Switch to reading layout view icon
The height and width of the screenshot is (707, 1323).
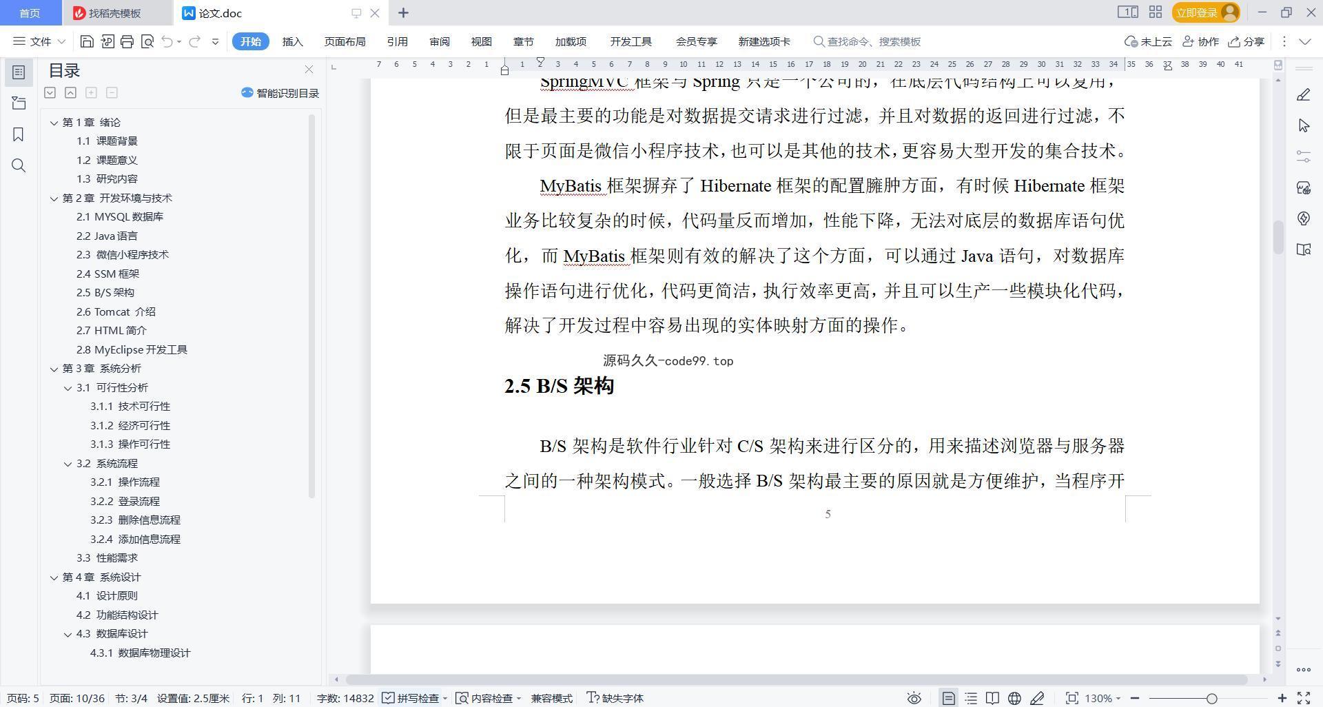tap(992, 698)
